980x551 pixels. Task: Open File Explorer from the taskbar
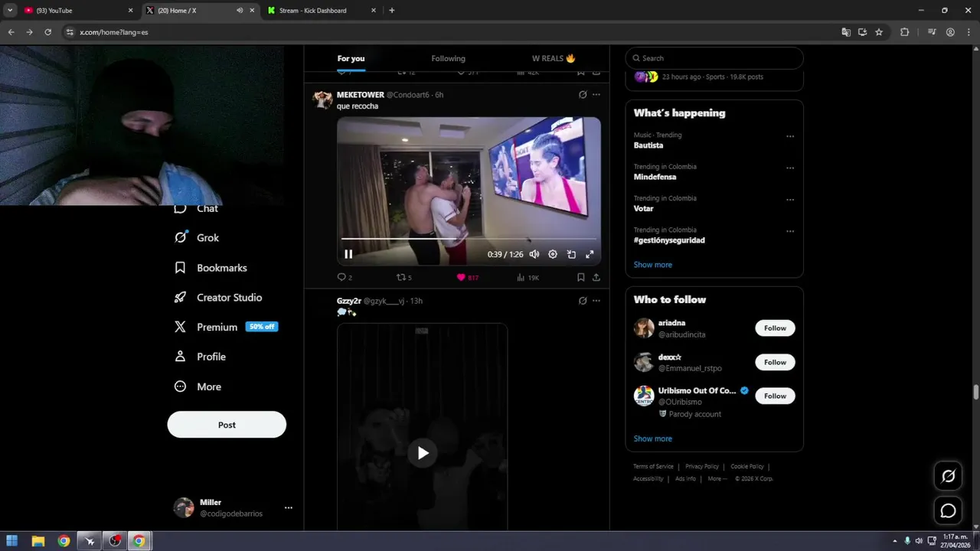pos(38,541)
